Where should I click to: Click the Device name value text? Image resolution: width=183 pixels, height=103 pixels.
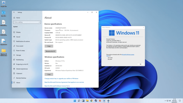pos(61,28)
